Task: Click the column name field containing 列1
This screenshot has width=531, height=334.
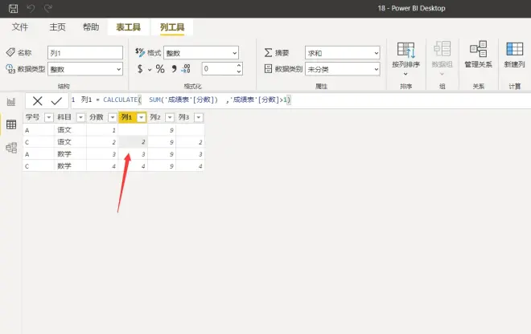Action: 84,52
